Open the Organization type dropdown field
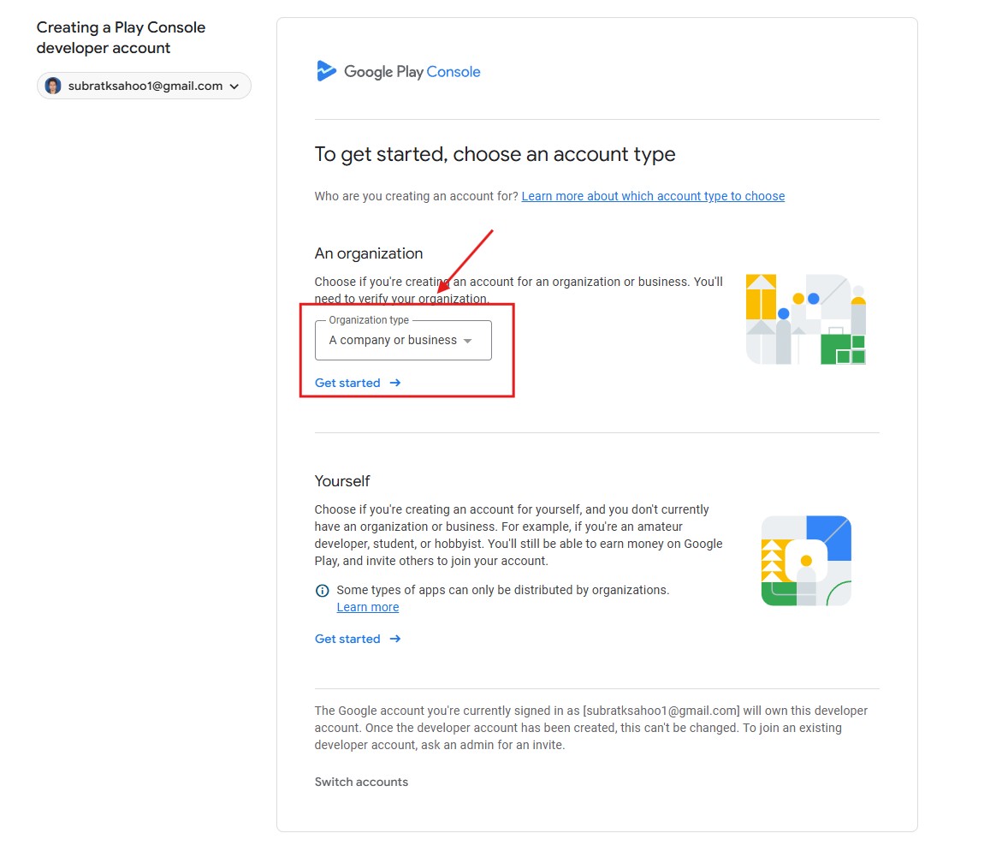Viewport: 1002px width, 863px height. [x=403, y=341]
